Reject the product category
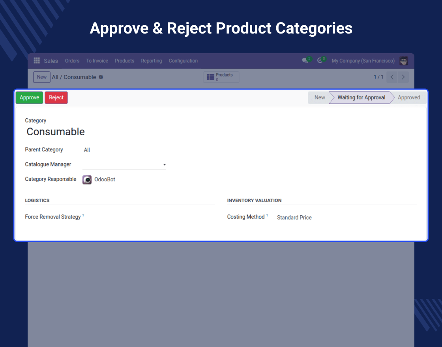 (x=56, y=97)
